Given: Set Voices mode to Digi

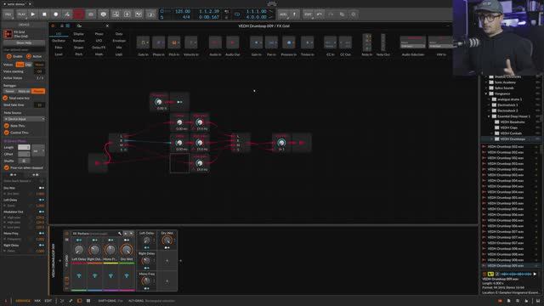Looking at the screenshot, I should 28,65.
